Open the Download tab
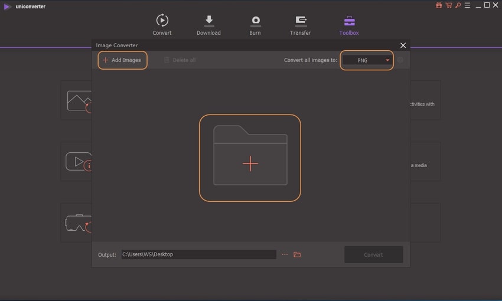Image resolution: width=502 pixels, height=301 pixels. click(208, 25)
